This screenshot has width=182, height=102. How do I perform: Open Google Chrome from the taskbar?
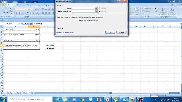tap(83, 99)
